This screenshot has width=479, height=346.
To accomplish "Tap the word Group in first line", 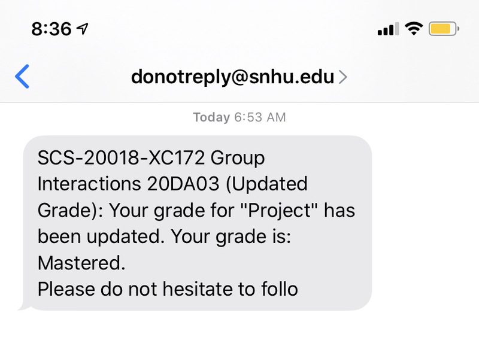I will tap(238, 159).
